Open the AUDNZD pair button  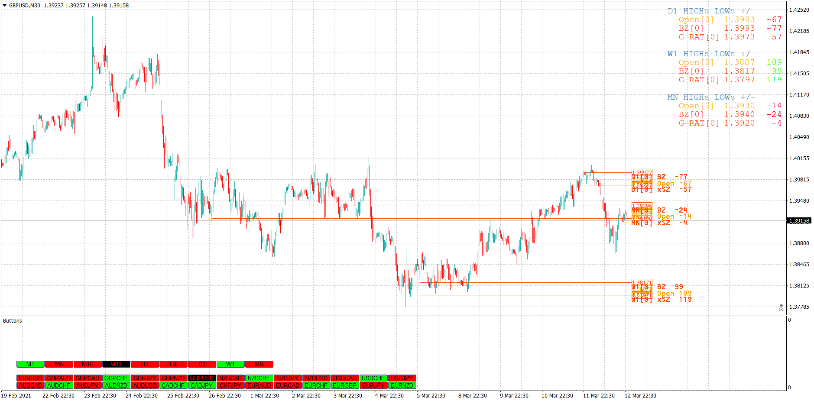pyautogui.click(x=116, y=385)
